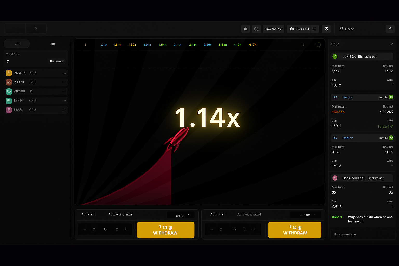Click first DO Dector link
The height and width of the screenshot is (266, 399).
click(343, 97)
